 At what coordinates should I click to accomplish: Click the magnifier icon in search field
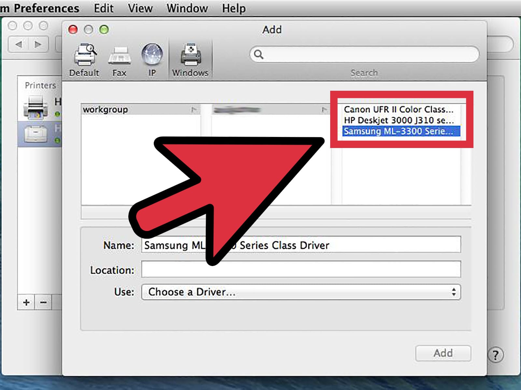tap(259, 54)
